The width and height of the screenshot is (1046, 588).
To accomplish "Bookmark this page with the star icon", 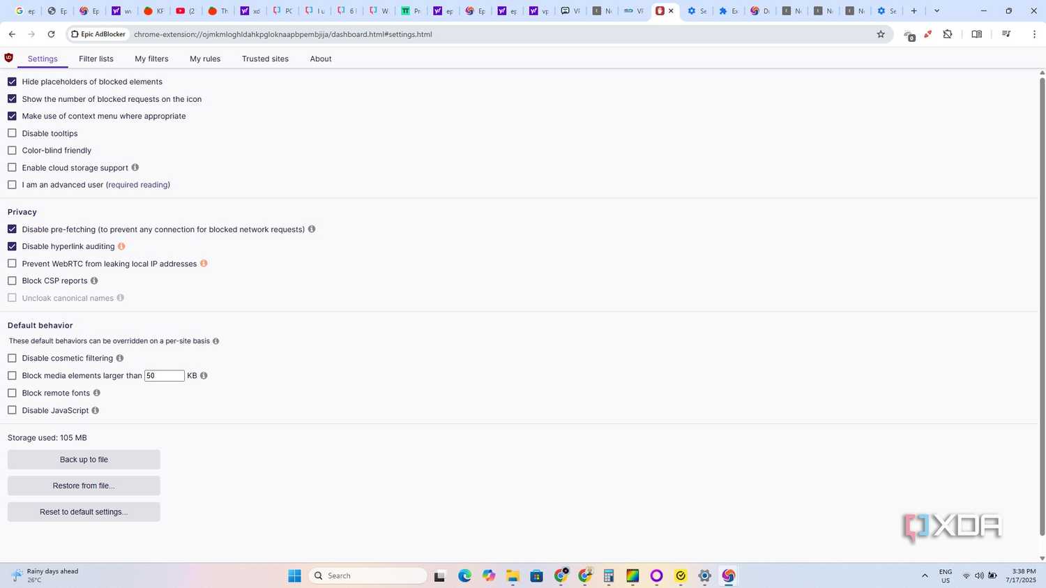I will (x=881, y=34).
